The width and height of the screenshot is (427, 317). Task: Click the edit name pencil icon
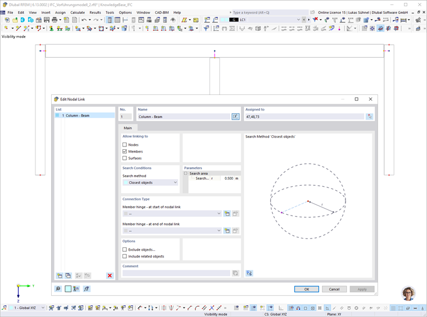point(235,117)
